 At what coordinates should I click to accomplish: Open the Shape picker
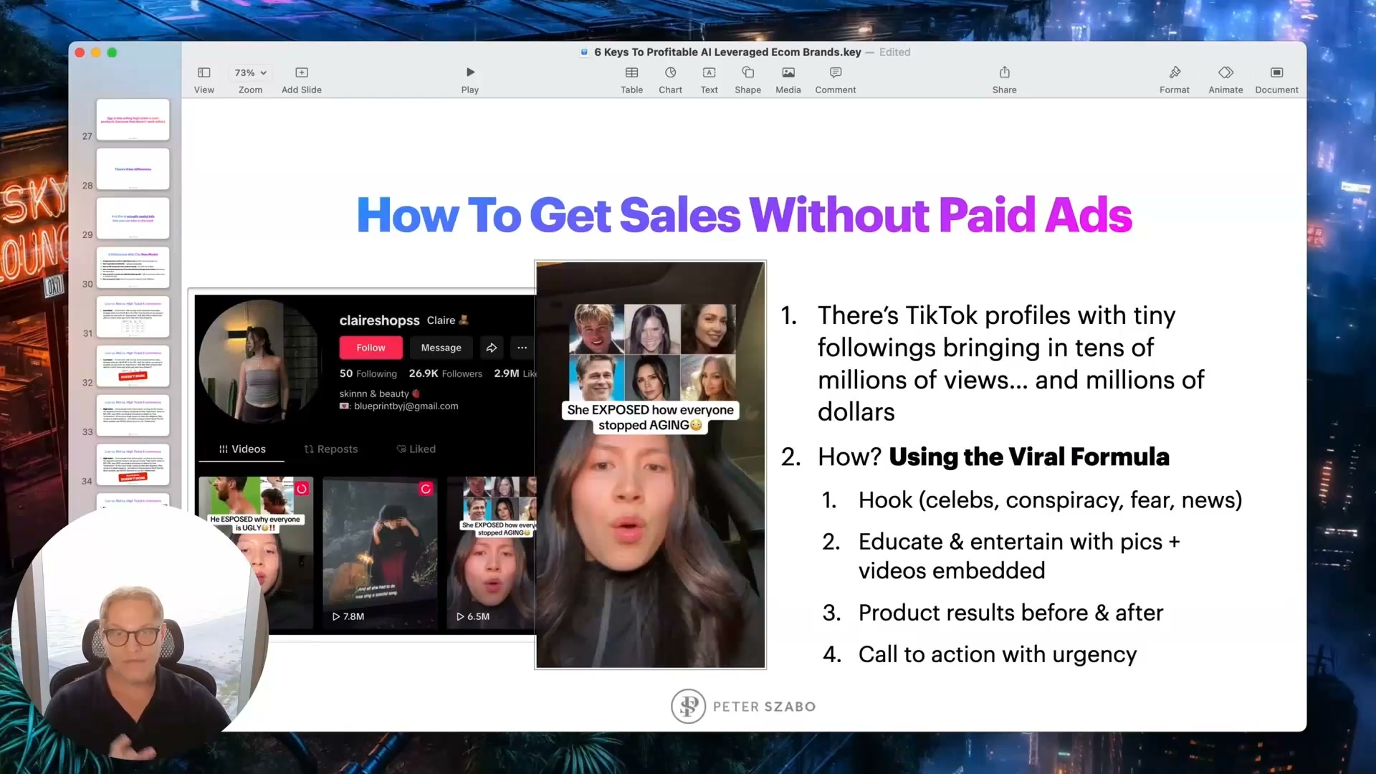pos(747,72)
